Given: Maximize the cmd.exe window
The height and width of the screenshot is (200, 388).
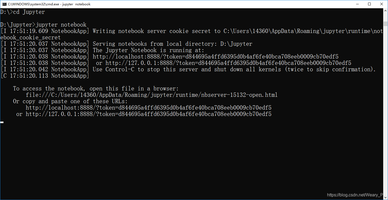Looking at the screenshot, I should coord(369,4).
